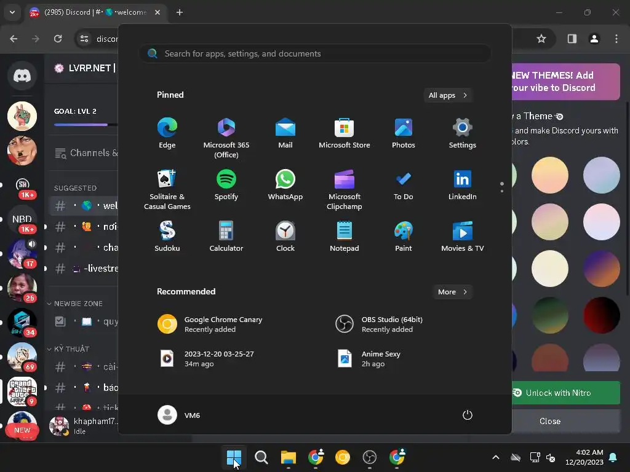
Task: Open Chrome side panel
Action: click(x=572, y=39)
